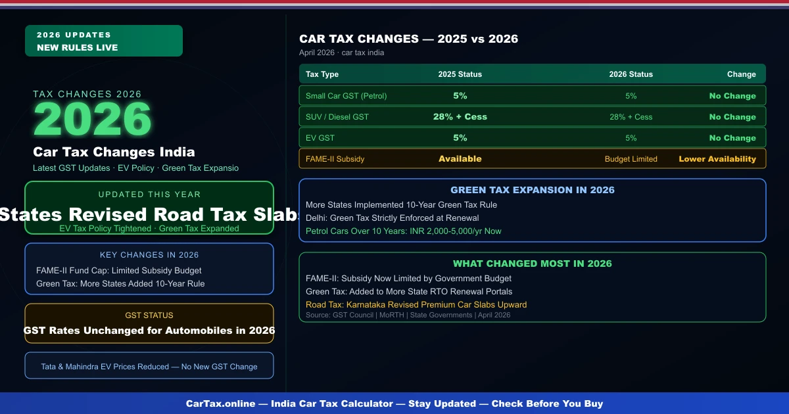The width and height of the screenshot is (789, 414).
Task: Click the Tax Type column header
Action: (x=322, y=74)
